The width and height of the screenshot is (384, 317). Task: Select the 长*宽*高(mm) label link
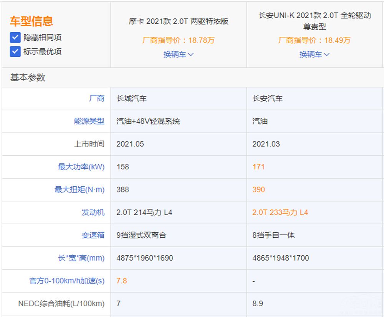click(81, 258)
